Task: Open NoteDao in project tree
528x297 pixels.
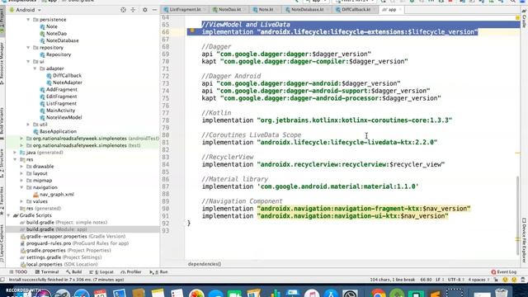Action: tap(56, 33)
